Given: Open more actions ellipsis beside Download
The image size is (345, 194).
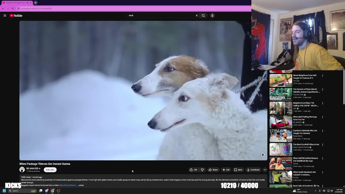Looking at the screenshot, I should [265, 170].
